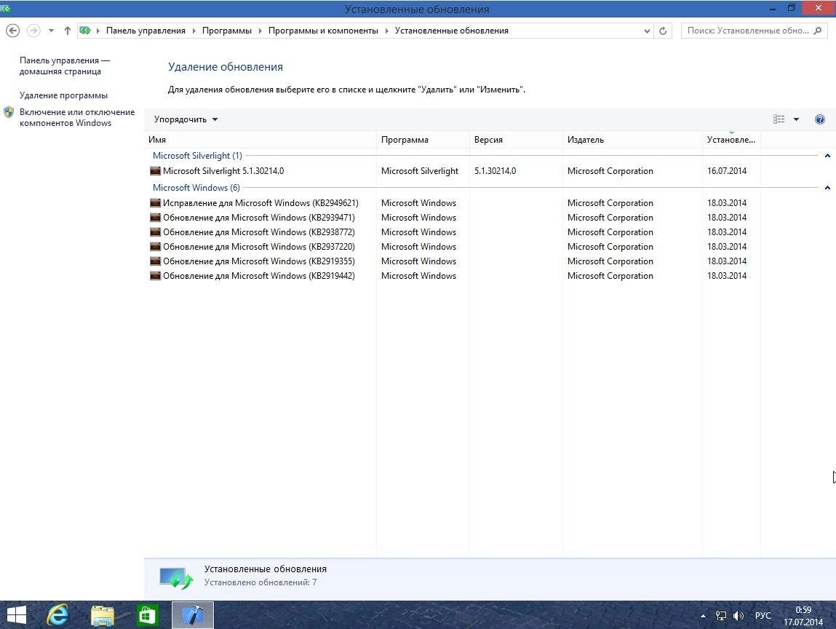Select Microsoft Silverlight (1) group header
836x629 pixels.
197,156
